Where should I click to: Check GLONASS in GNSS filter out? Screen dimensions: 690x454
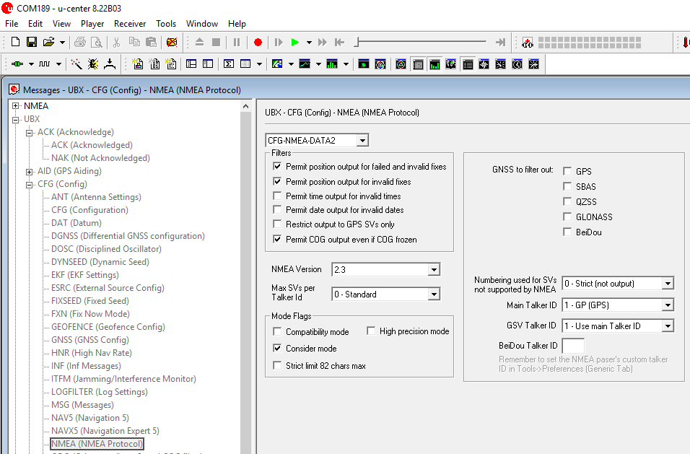[x=567, y=217]
